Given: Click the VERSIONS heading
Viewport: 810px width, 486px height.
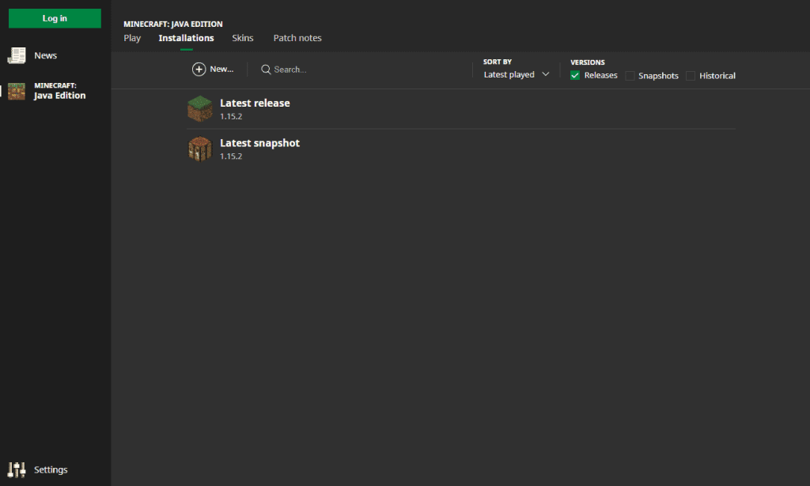Looking at the screenshot, I should [588, 62].
